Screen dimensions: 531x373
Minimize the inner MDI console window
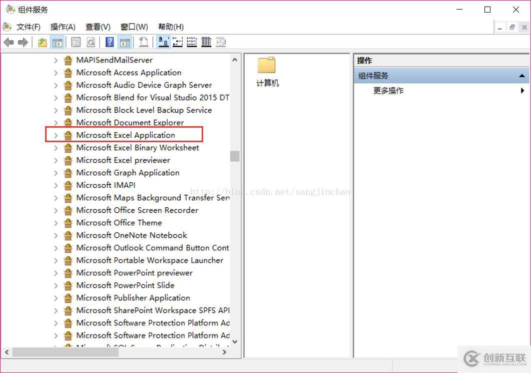[x=499, y=28]
